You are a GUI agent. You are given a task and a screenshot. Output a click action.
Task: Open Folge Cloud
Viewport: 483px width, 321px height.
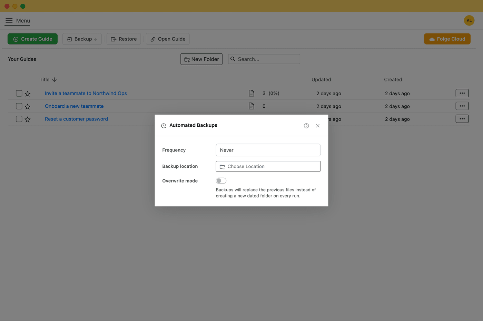click(447, 39)
